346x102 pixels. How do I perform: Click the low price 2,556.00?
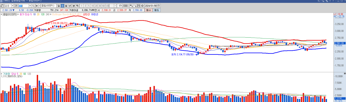(137, 10)
